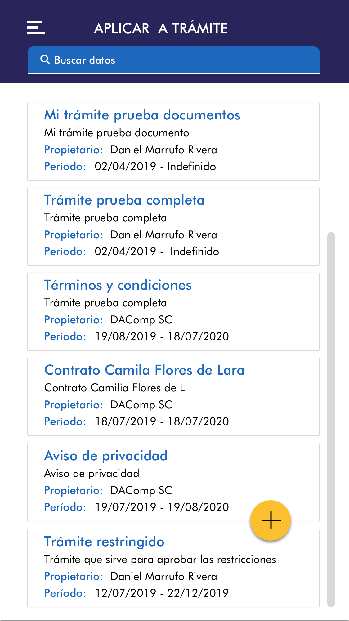Open the hamburger menu

36,28
